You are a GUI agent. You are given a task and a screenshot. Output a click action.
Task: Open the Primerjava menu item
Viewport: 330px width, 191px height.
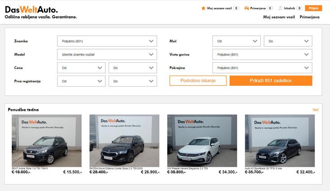tap(309, 17)
